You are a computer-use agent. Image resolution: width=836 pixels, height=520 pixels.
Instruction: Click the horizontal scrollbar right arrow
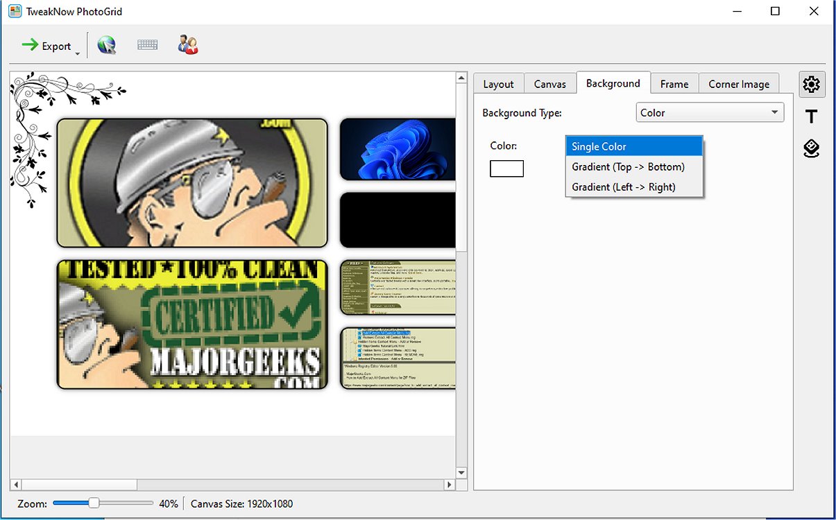(450, 485)
